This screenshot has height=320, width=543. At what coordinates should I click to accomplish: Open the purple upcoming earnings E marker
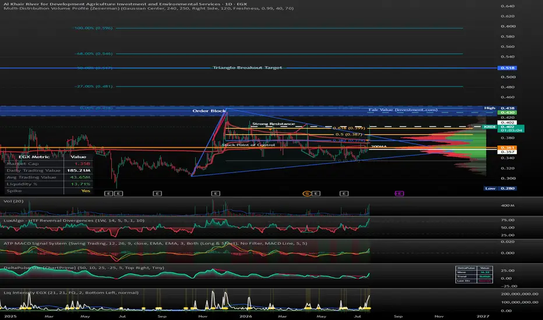399,193
